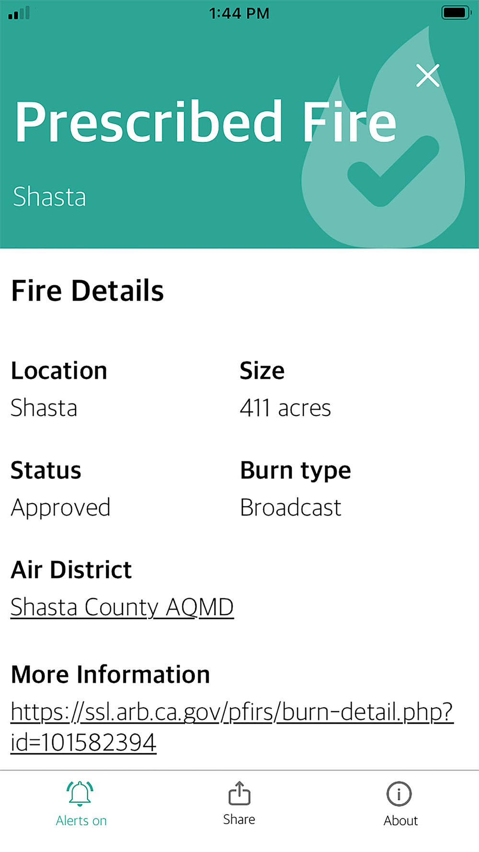Image resolution: width=479 pixels, height=852 pixels.
Task: Tap the About label in bottom bar
Action: tap(400, 821)
